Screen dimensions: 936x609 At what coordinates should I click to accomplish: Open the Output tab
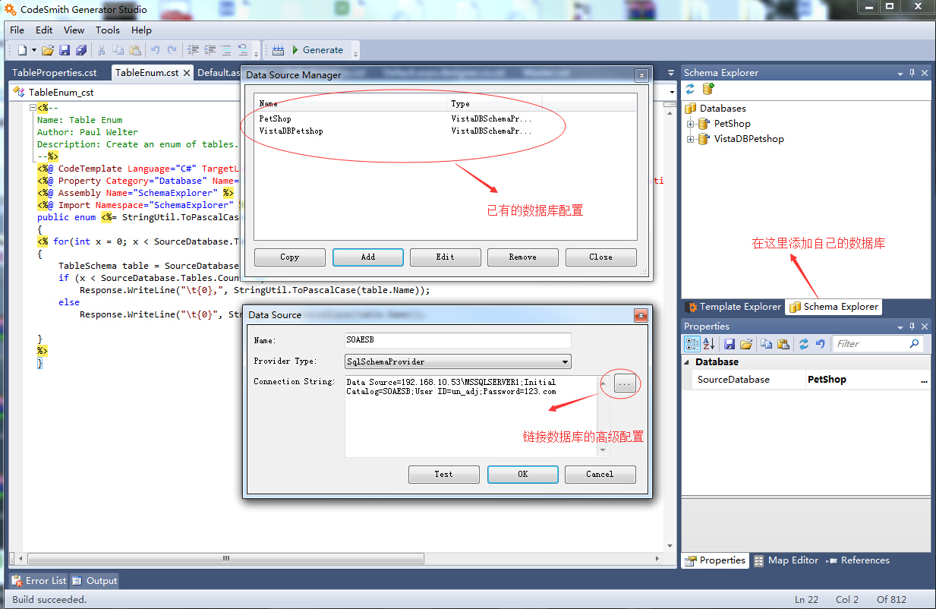[95, 581]
